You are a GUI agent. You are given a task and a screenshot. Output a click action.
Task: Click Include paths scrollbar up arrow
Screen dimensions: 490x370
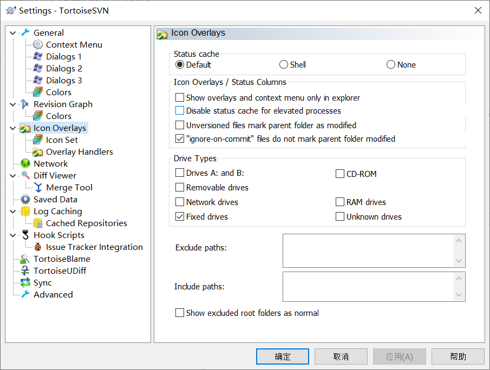click(x=459, y=278)
